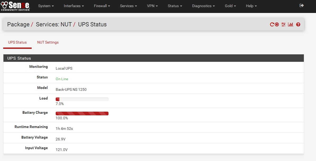This screenshot has width=316, height=161.
Task: Open related settings sliders icon
Action: [x=283, y=25]
